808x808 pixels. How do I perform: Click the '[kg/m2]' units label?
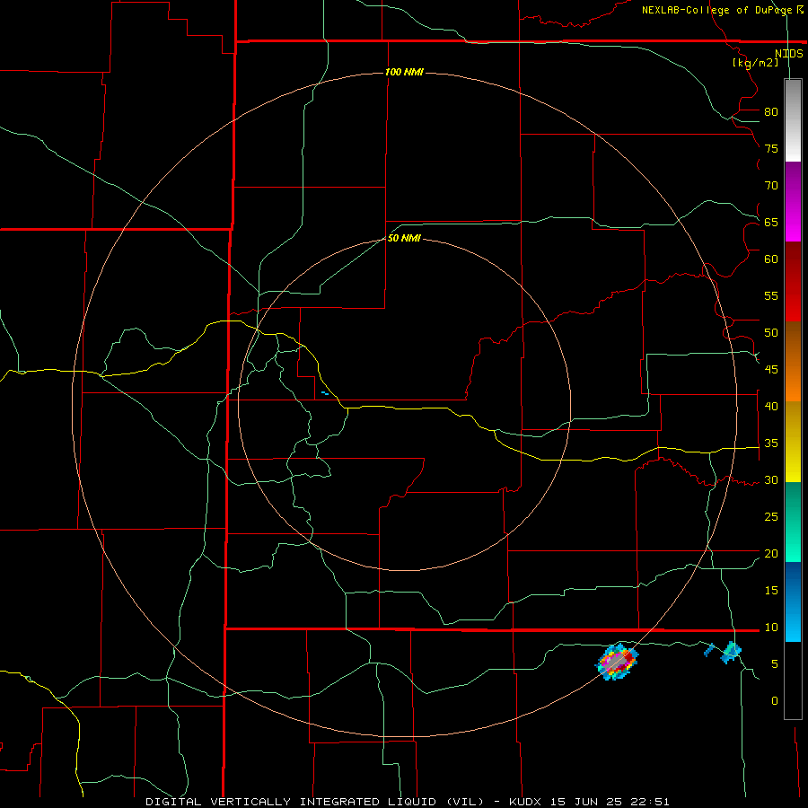756,63
